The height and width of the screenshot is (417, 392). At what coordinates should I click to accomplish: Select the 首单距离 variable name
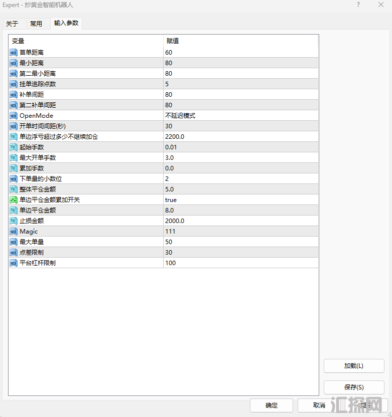pyautogui.click(x=32, y=53)
